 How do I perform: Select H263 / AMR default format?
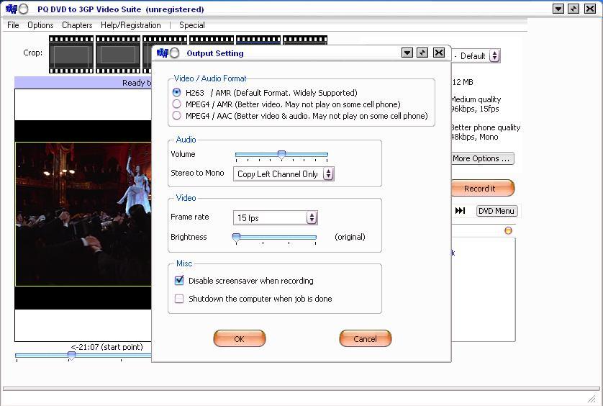[176, 93]
